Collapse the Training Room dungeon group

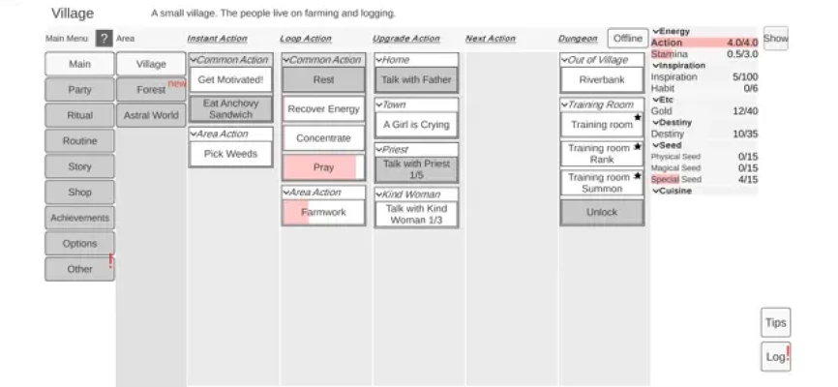pyautogui.click(x=564, y=104)
